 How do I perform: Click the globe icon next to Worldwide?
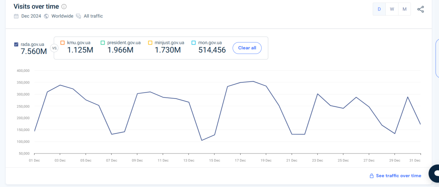coord(46,16)
